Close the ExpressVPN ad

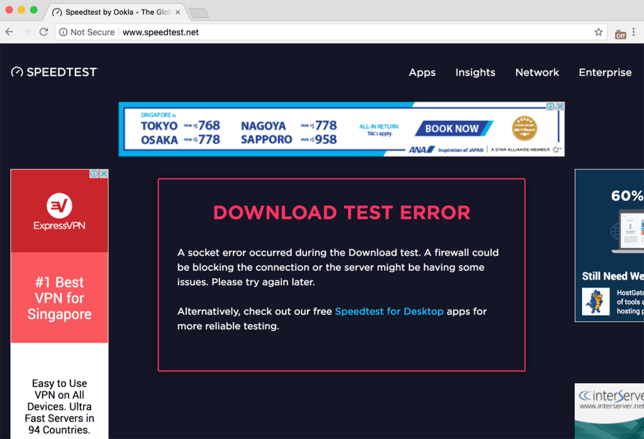coord(104,173)
